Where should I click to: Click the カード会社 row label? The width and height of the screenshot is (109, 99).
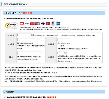pos(11,35)
